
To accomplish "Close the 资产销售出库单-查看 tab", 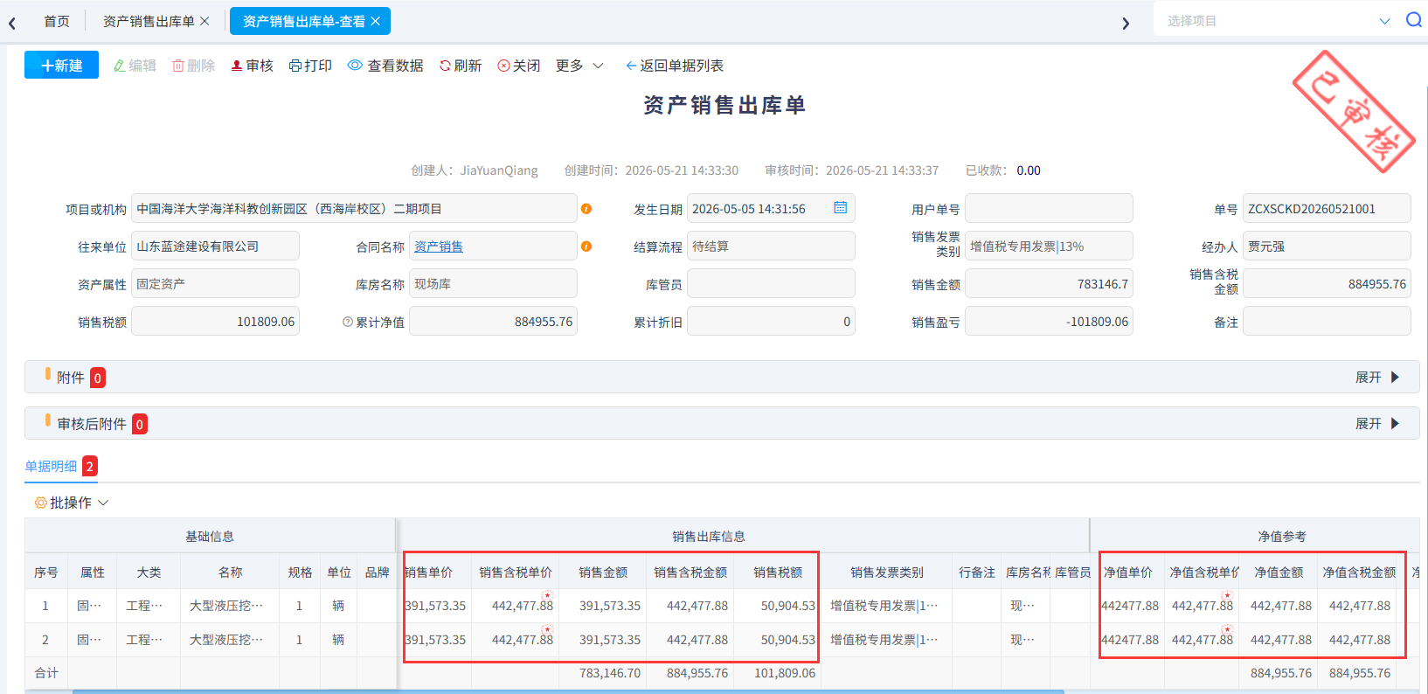I will pyautogui.click(x=376, y=21).
